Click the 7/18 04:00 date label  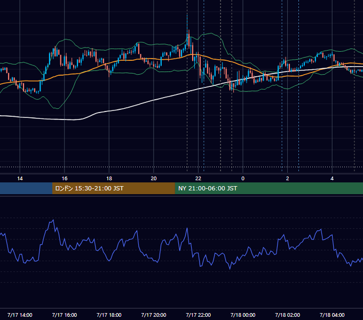[332, 315]
